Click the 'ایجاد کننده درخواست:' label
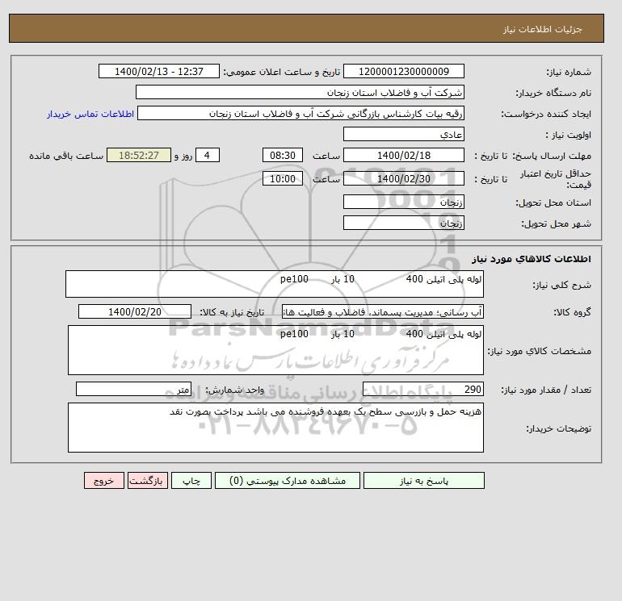Viewport: 622px width, 601px height. pyautogui.click(x=546, y=114)
